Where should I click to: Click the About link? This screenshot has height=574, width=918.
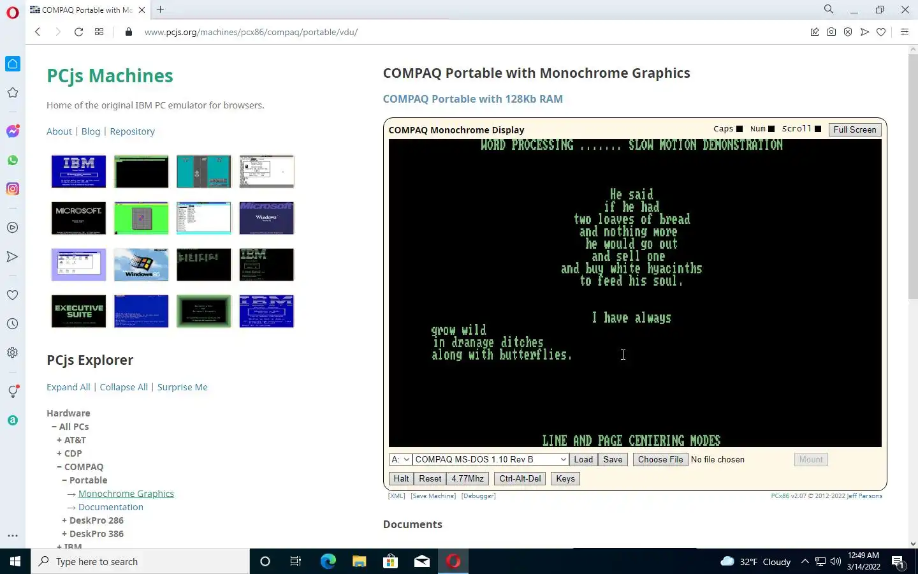59,131
